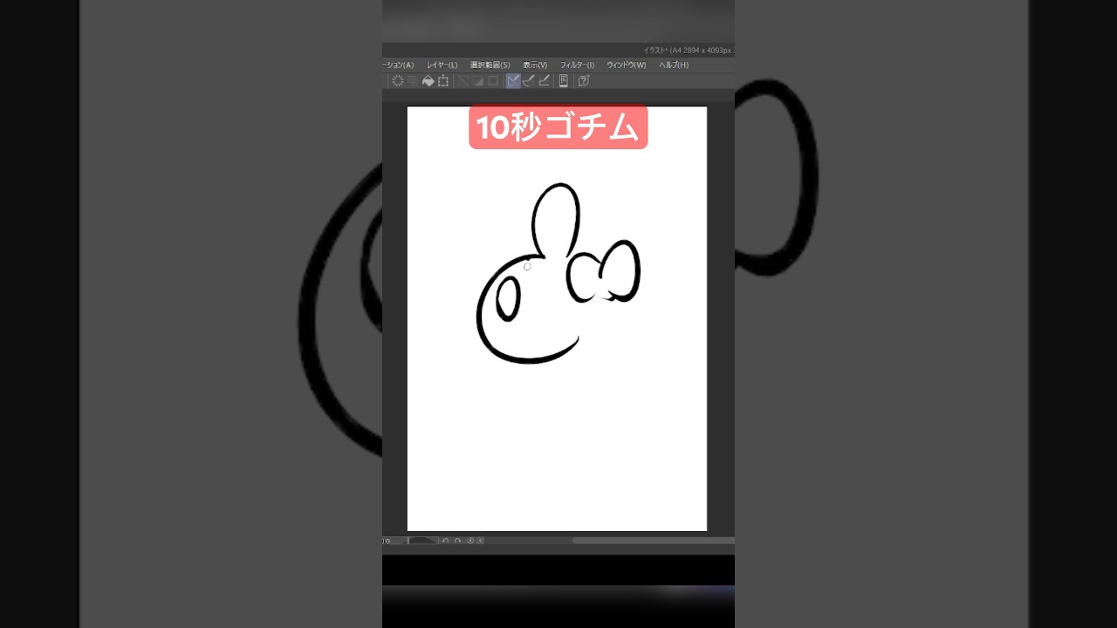Open the 表示 (View) menu
Screen dimensions: 1117x628
(533, 65)
